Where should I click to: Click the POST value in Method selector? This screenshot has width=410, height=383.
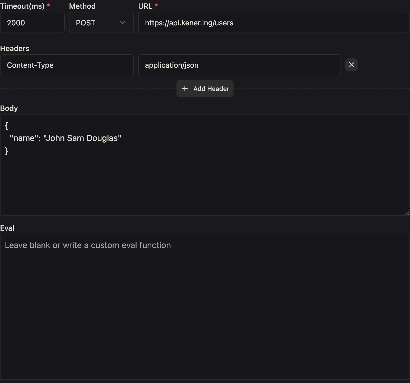(86, 23)
